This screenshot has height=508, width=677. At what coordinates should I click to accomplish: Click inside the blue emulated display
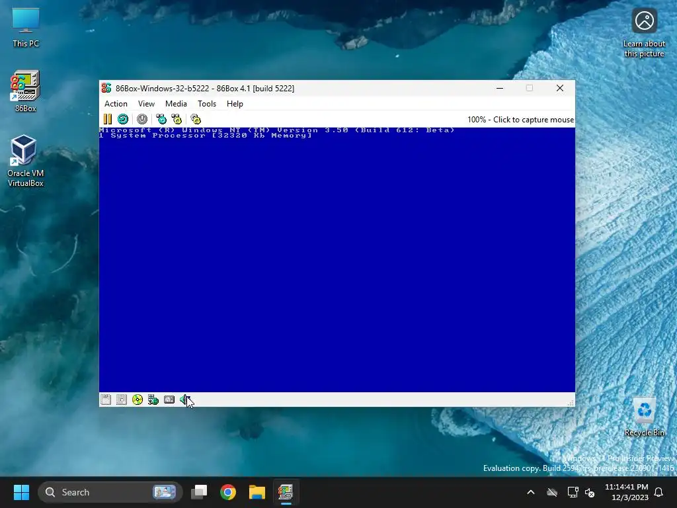click(x=337, y=259)
